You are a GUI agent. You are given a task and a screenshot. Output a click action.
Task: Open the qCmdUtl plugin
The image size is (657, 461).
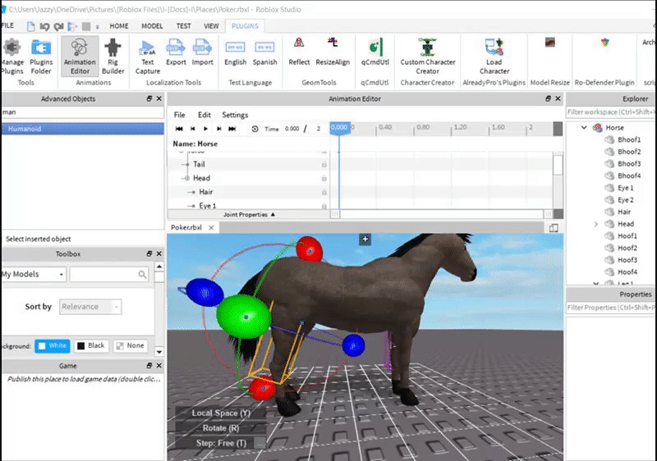point(375,52)
